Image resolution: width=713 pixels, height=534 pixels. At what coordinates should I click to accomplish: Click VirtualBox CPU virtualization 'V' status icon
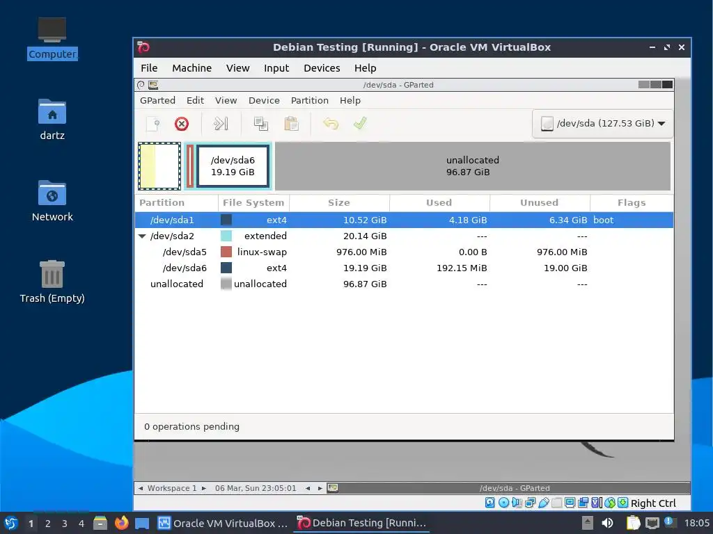pos(597,503)
